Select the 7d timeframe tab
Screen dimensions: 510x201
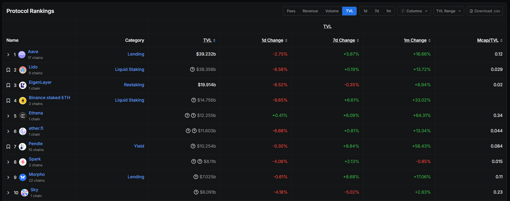pos(377,11)
